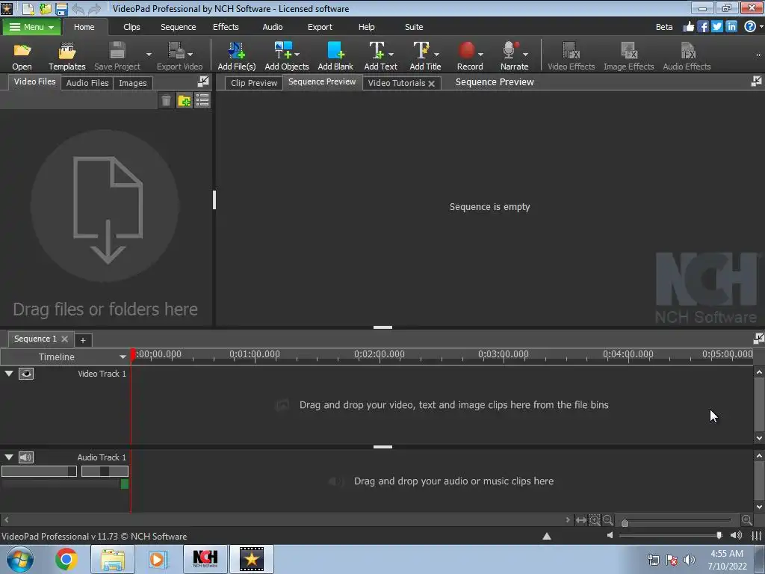This screenshot has width=765, height=574.
Task: Open the Export ribbon tab
Action: (320, 27)
